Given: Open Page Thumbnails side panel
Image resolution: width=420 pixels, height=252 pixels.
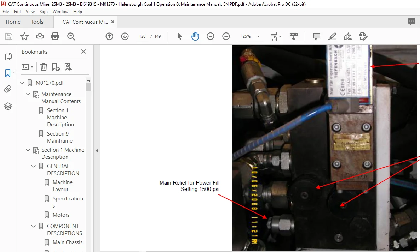Looking at the screenshot, I should coord(8,56).
